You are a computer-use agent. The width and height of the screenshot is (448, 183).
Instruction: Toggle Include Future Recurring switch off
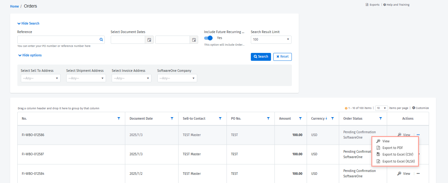[208, 38]
